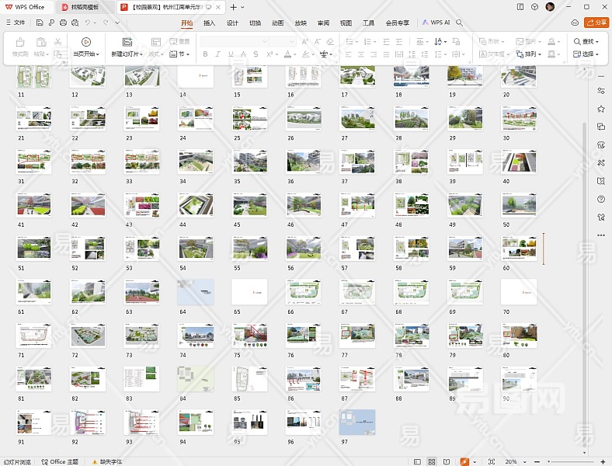Click the zoom-out minus button
The image size is (612, 466).
tap(538, 461)
